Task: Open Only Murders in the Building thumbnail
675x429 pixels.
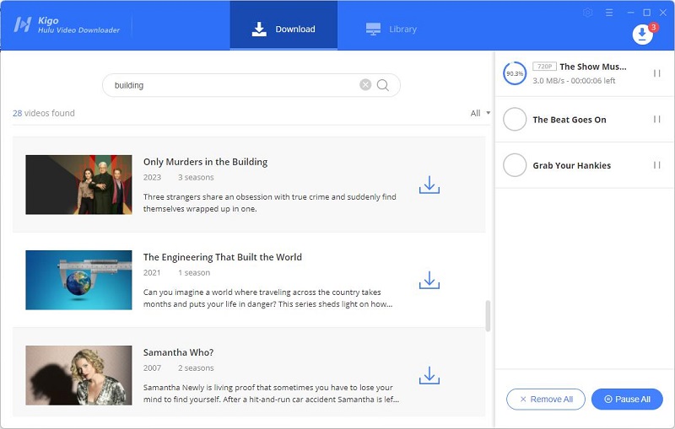Action: coord(78,185)
